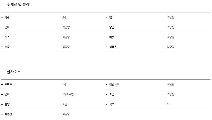Click 적당량 next to 청양고추

170,85
